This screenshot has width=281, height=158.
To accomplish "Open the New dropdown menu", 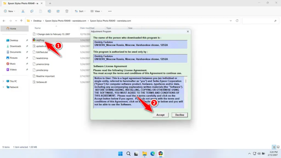I will point(10,11).
